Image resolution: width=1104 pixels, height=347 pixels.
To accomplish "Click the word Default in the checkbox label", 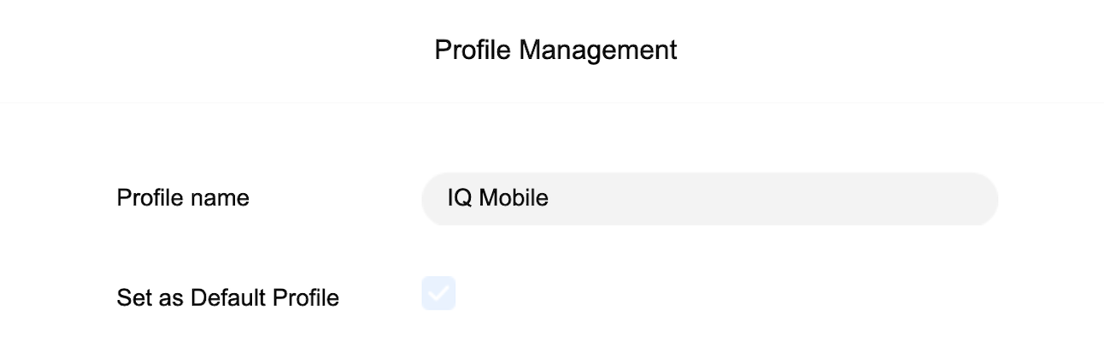I will [x=228, y=297].
